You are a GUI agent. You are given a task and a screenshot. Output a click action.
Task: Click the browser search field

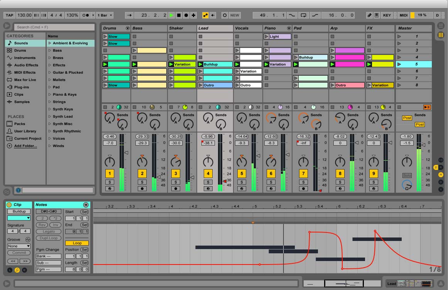pyautogui.click(x=54, y=27)
